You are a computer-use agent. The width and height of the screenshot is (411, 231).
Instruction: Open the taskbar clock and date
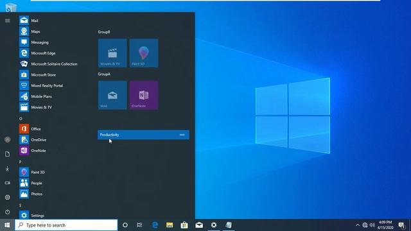point(385,225)
